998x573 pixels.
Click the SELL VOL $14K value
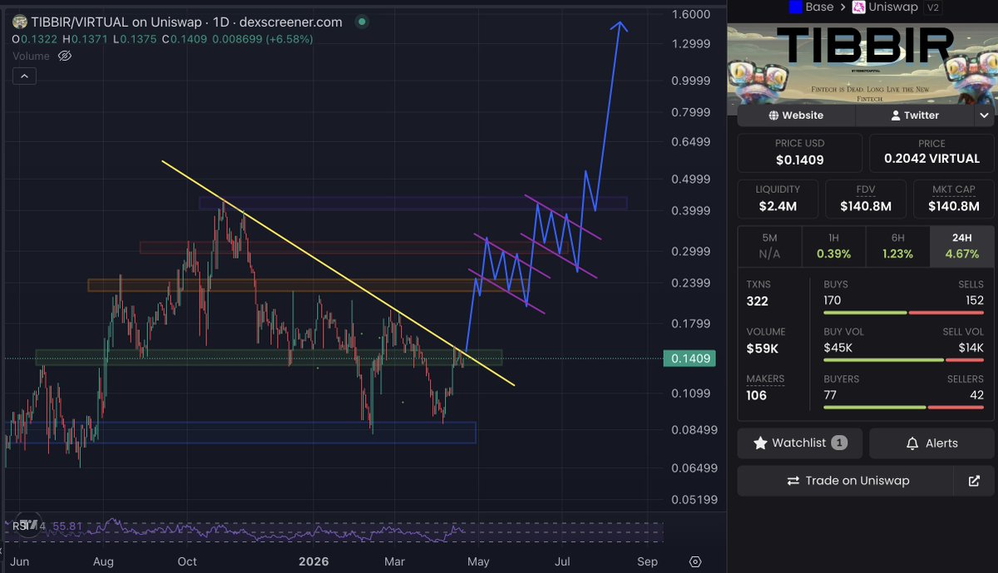[x=970, y=348]
